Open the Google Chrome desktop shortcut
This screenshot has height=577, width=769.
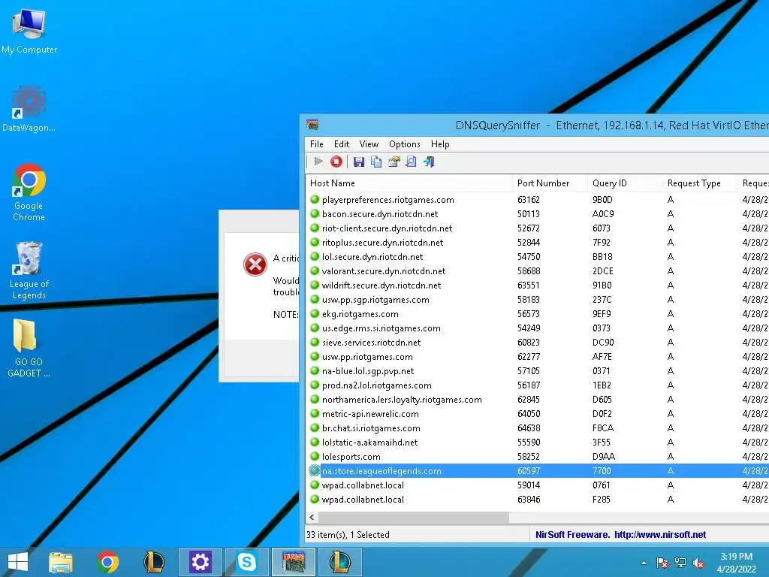pyautogui.click(x=29, y=192)
